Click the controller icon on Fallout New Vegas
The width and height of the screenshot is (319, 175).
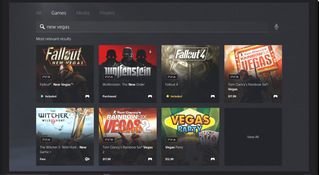pyautogui.click(x=87, y=96)
